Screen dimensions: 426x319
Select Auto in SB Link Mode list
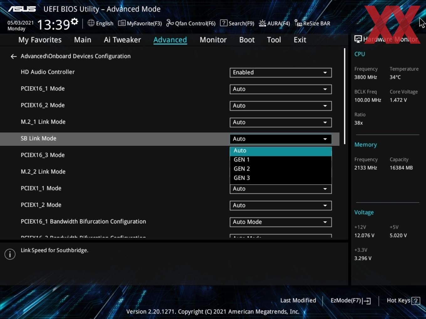click(281, 151)
